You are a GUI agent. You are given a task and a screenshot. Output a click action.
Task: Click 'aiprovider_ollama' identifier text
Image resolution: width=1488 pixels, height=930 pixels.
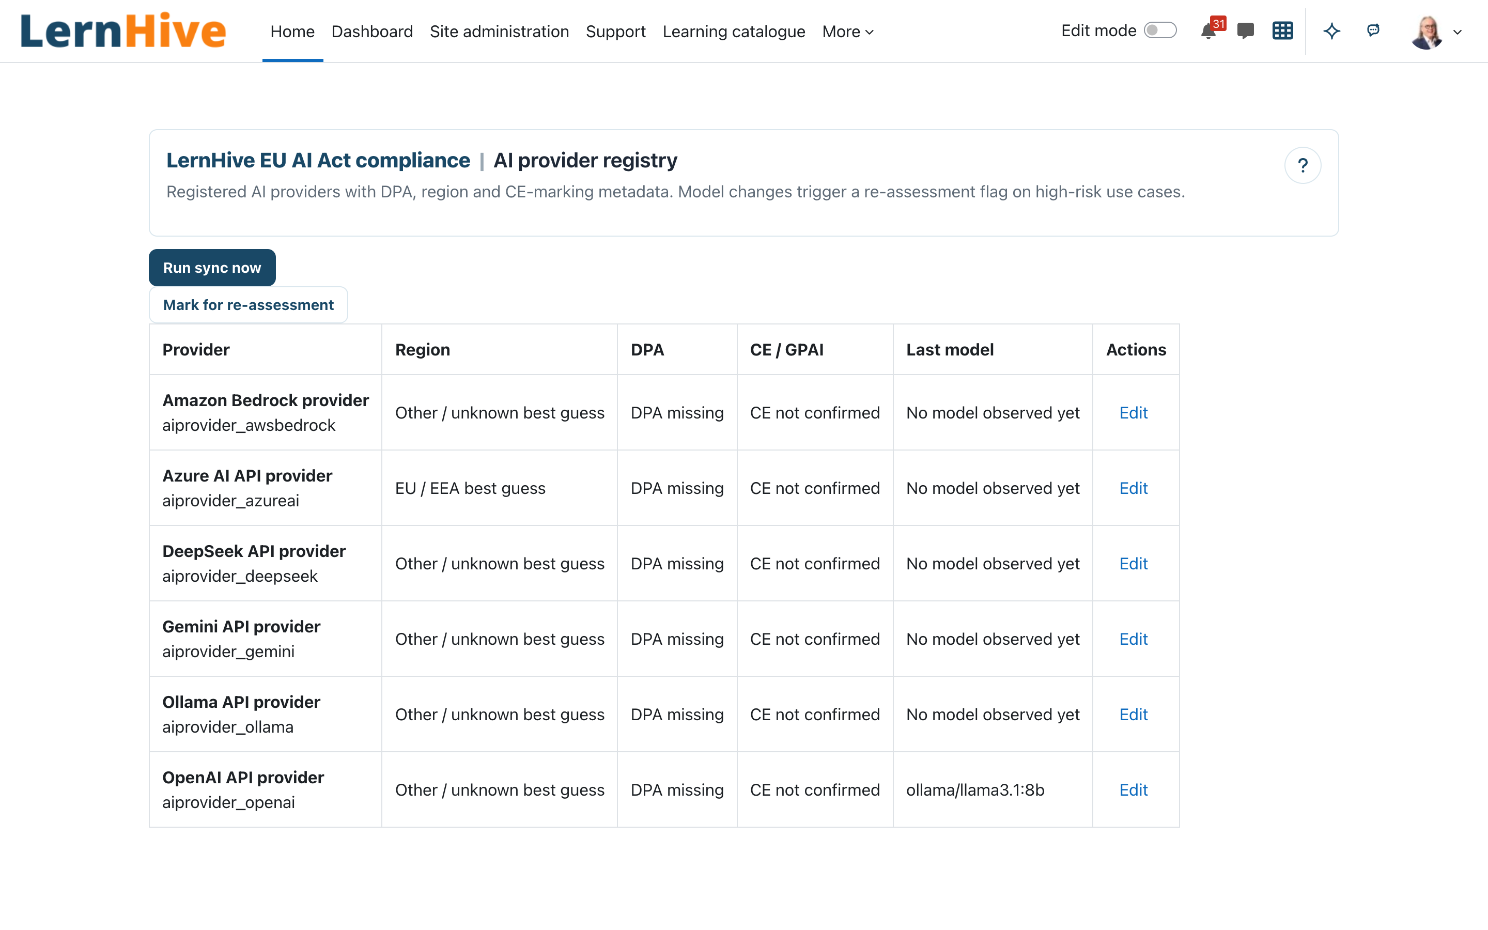(228, 727)
